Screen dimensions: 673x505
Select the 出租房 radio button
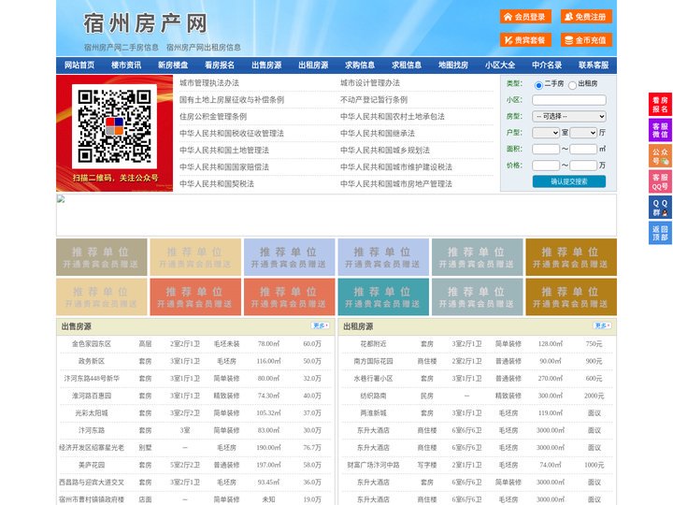click(572, 85)
